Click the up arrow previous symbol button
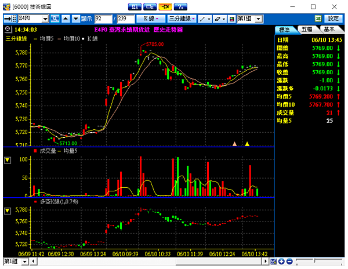 click(x=66, y=19)
